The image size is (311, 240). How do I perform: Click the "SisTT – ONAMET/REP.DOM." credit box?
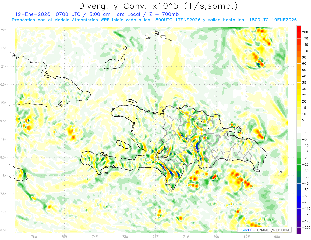[264, 230]
